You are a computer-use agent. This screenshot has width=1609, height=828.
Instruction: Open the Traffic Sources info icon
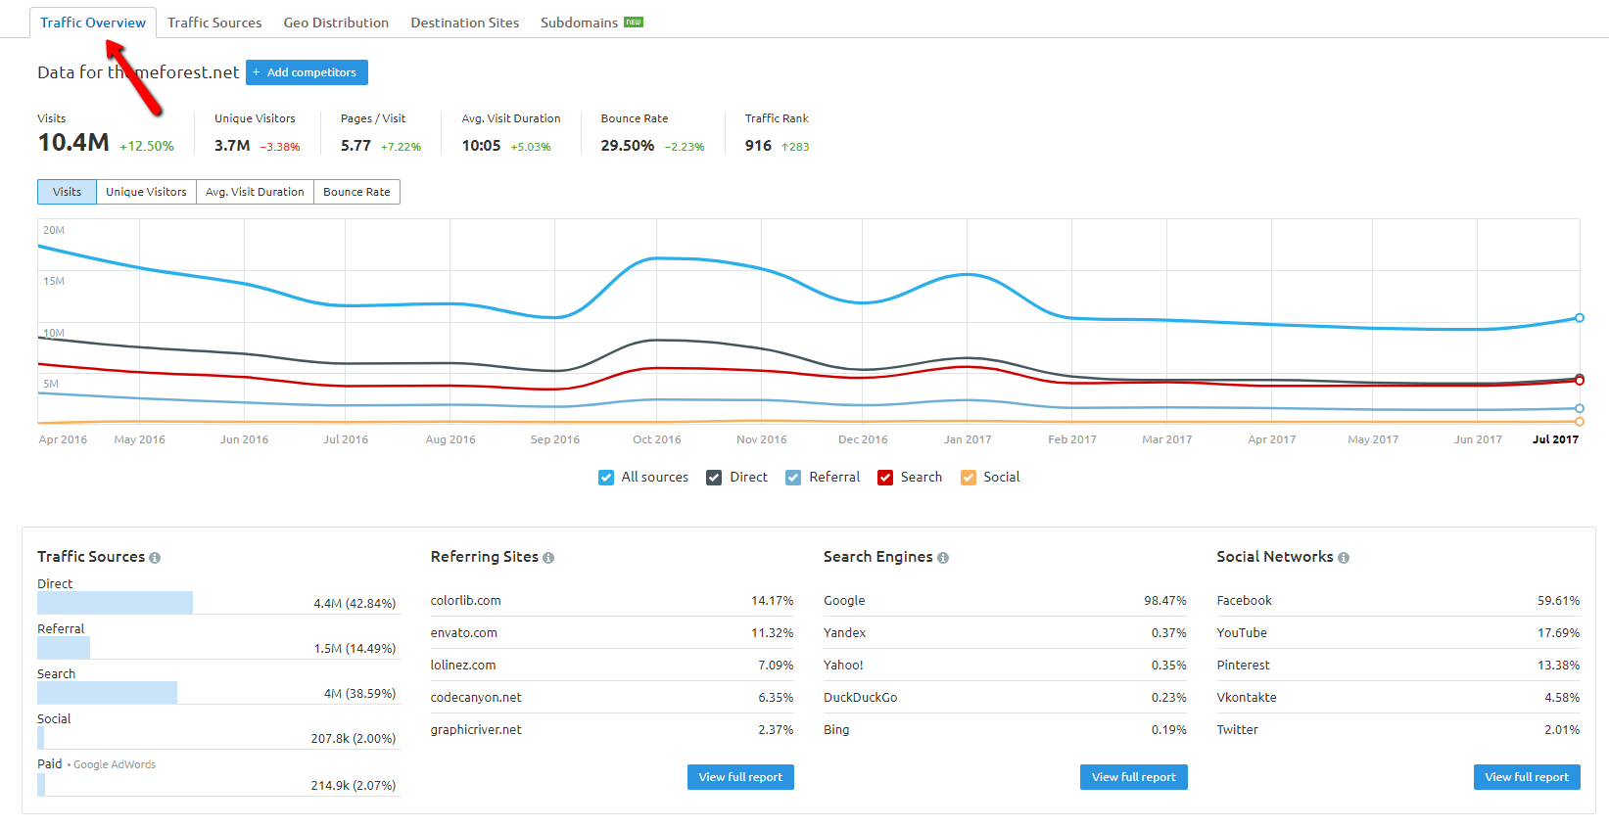[x=155, y=558]
